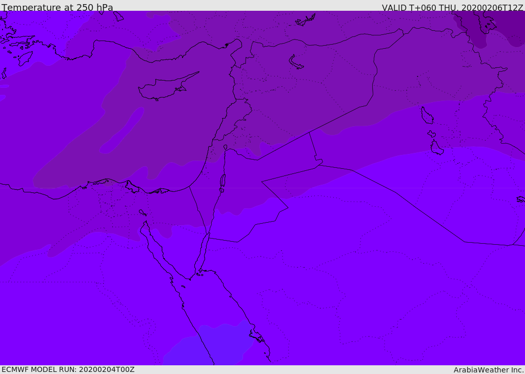Click the Dead Sea outline on the map
The image size is (525, 374).
223,183
